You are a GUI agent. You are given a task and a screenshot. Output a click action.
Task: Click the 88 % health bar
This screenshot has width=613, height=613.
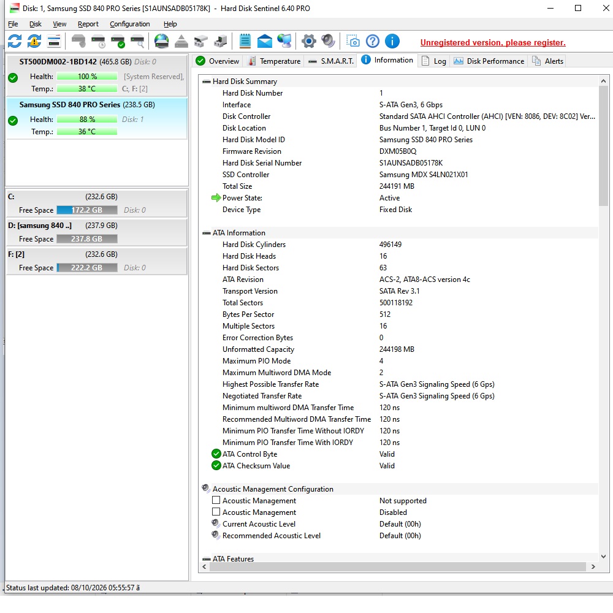[x=87, y=120]
